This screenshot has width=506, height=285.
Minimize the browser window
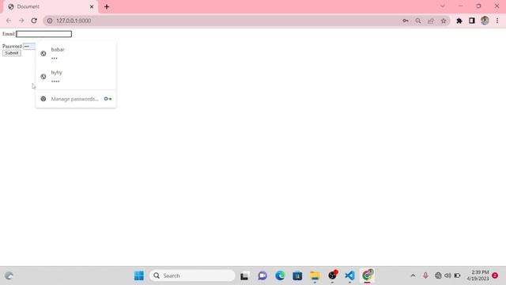[x=460, y=6]
